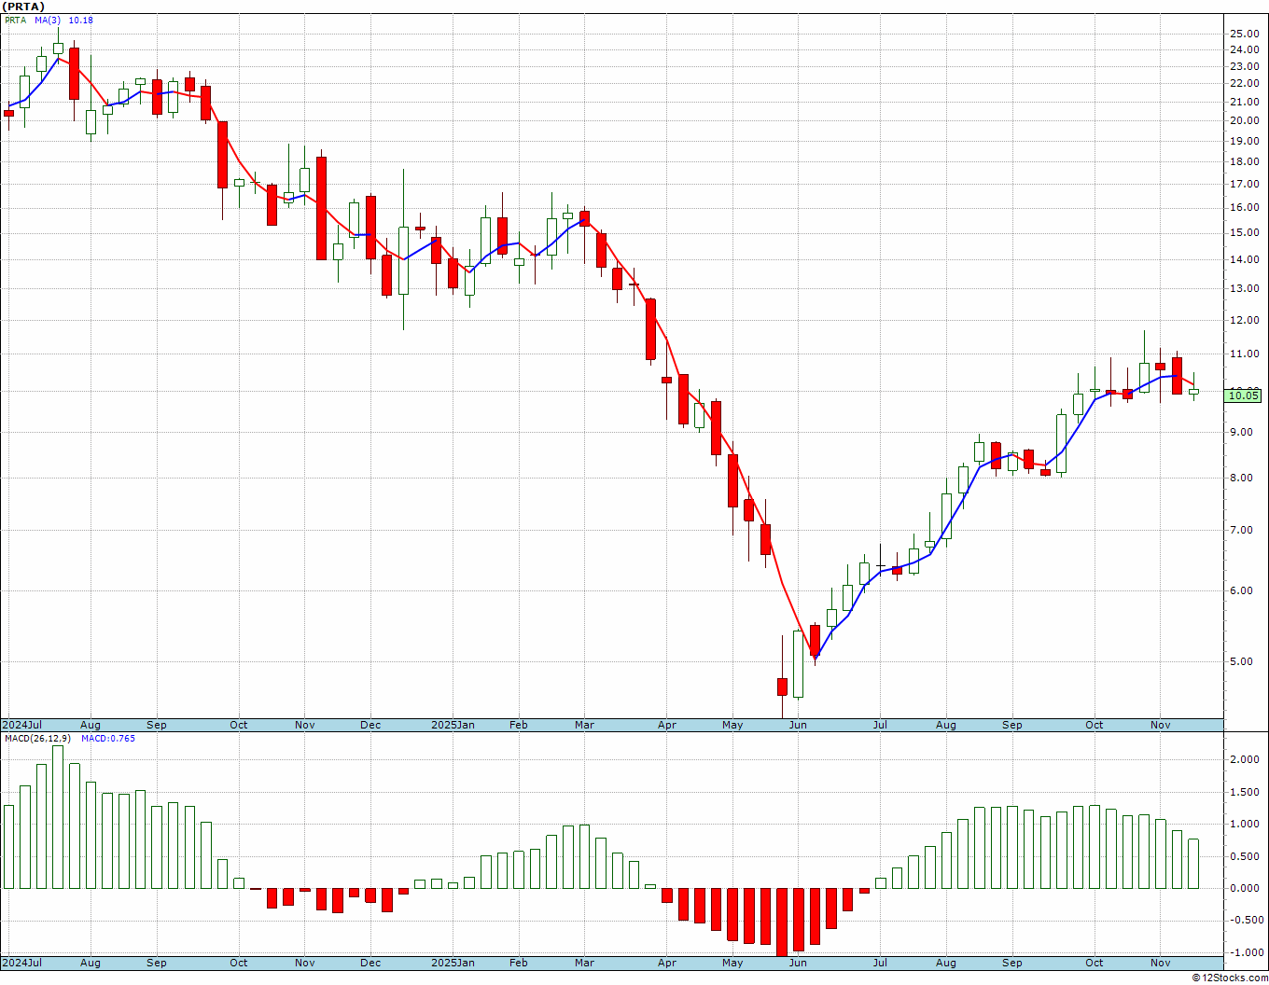
Task: Select the 19.00 price axis label
Action: [1245, 142]
